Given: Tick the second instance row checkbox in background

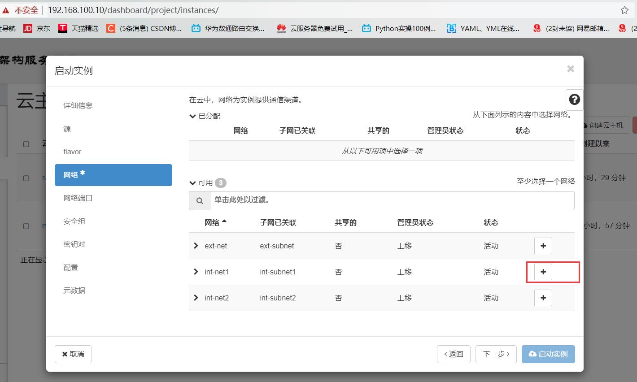Looking at the screenshot, I should 26,226.
